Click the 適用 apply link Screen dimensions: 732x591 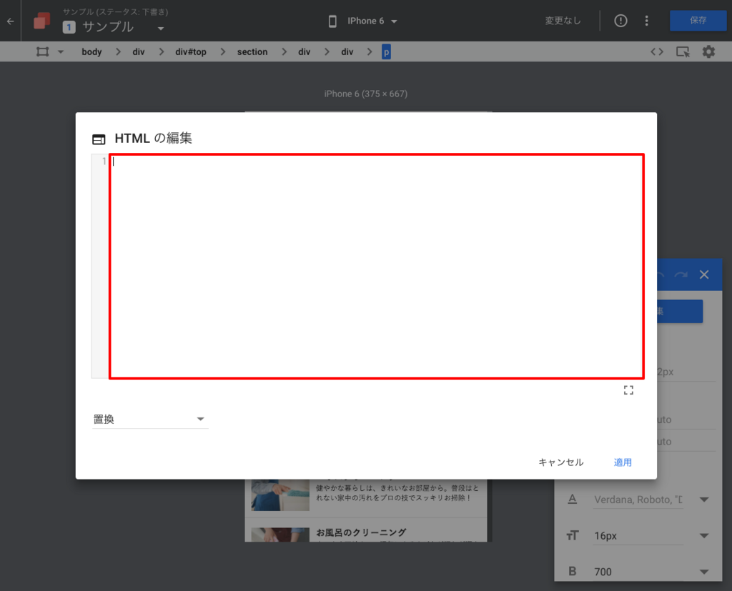[622, 462]
